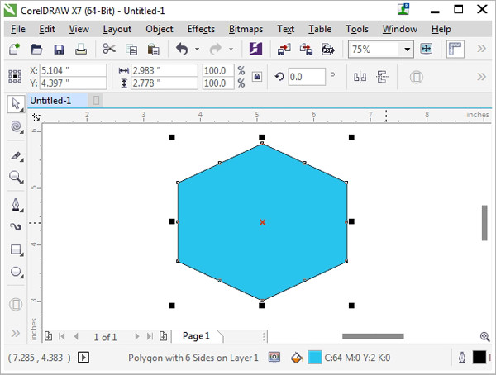Select the Page 1 tab
Screen dimensions: 496x375
[196, 336]
